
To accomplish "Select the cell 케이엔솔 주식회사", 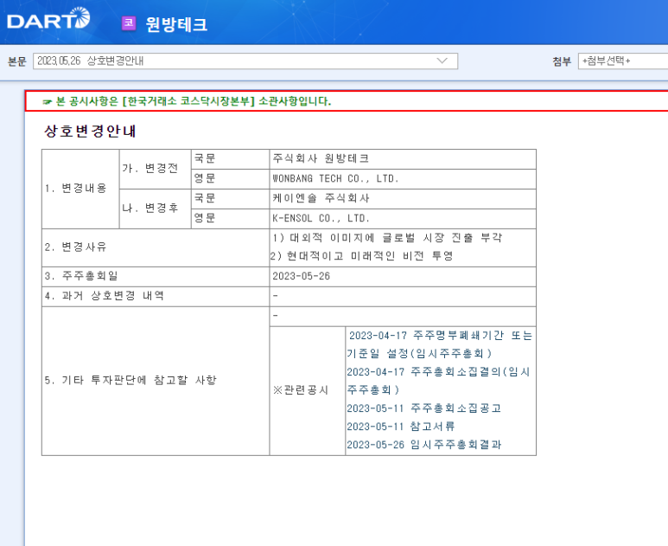I will click(403, 199).
